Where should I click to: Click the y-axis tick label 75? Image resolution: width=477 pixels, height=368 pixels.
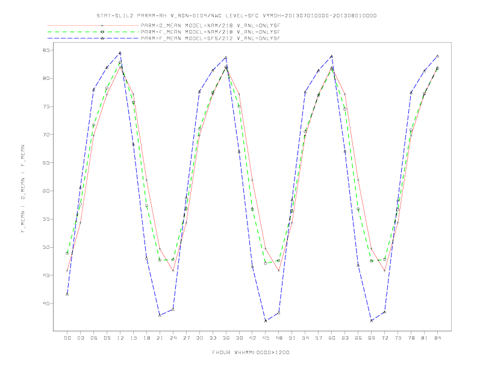(46, 106)
